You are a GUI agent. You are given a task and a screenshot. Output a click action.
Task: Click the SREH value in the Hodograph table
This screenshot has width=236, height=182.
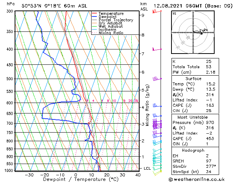[x=209, y=161]
